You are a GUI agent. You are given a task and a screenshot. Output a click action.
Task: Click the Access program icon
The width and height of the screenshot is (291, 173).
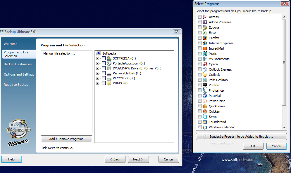[x=205, y=17]
